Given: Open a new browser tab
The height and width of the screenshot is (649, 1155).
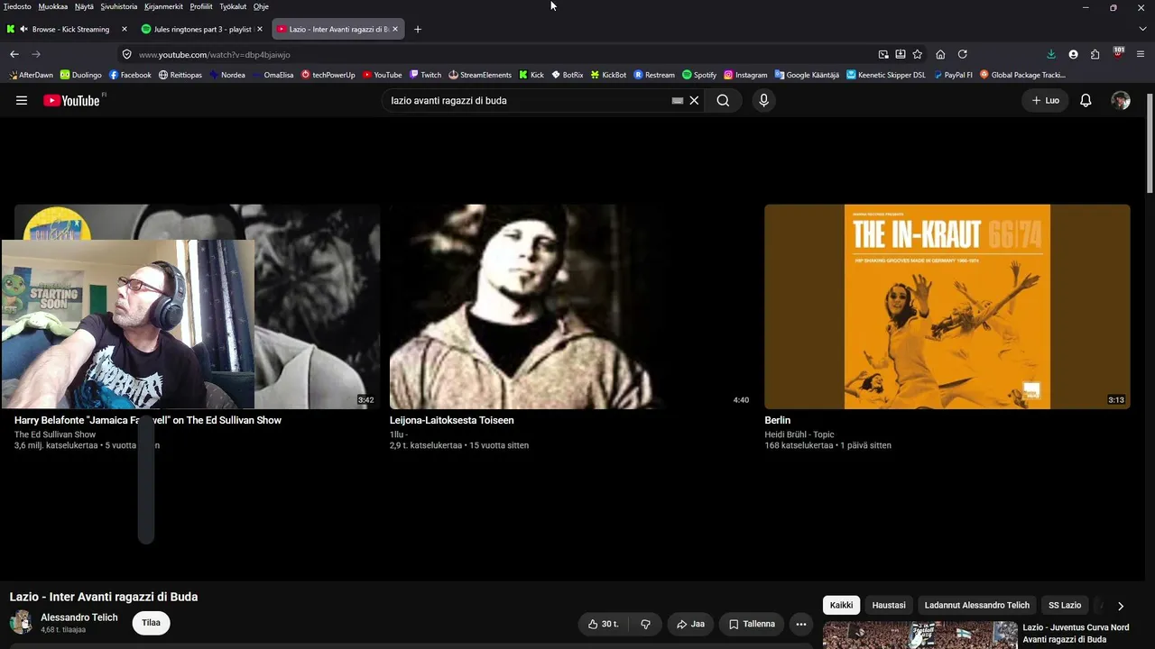Looking at the screenshot, I should pos(417,29).
